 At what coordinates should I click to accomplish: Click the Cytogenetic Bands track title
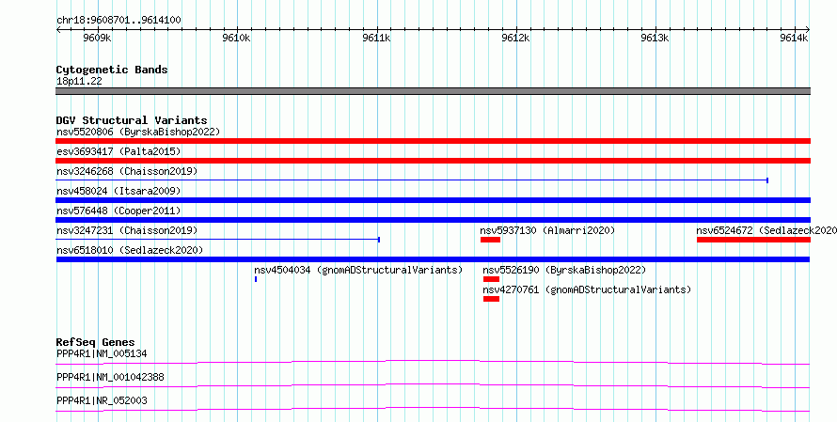(112, 70)
